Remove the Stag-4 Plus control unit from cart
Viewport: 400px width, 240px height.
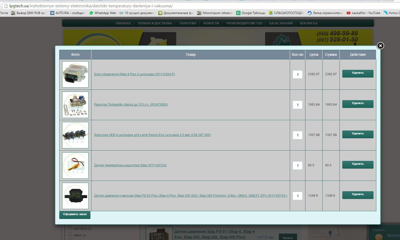pyautogui.click(x=358, y=73)
